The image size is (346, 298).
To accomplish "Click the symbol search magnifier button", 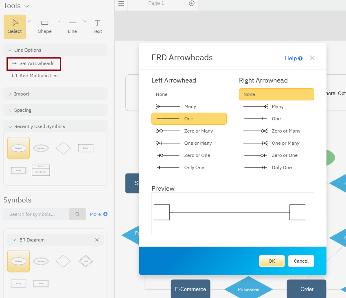I will tap(77, 214).
